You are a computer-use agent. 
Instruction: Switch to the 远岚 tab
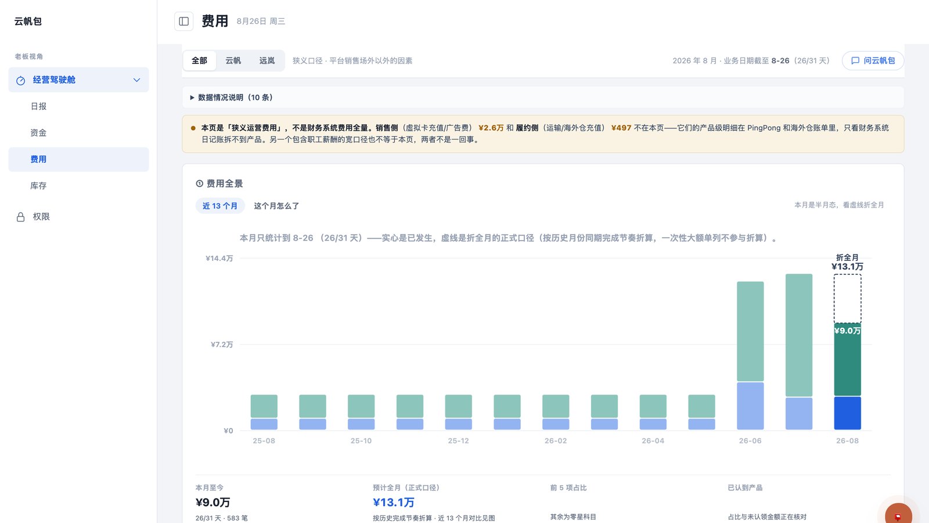267,60
